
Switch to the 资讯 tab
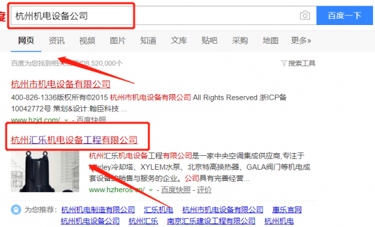click(57, 41)
